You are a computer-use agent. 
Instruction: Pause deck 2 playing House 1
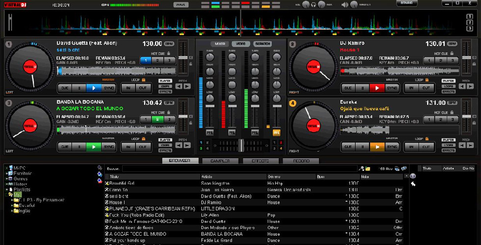pos(363,88)
